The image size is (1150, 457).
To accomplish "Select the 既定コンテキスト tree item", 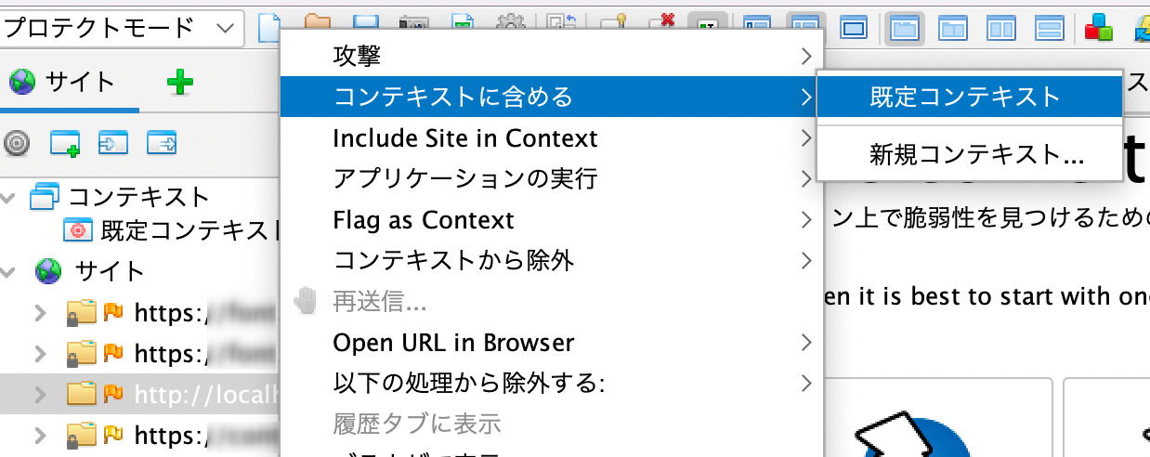I will (x=172, y=229).
